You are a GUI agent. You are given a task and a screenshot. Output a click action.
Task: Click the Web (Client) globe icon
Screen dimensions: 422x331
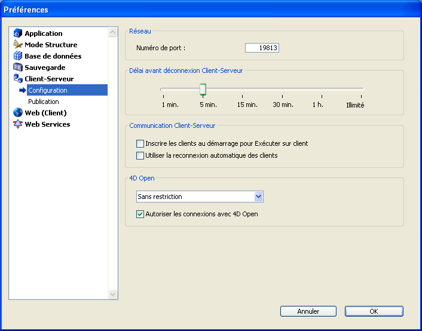tap(18, 113)
